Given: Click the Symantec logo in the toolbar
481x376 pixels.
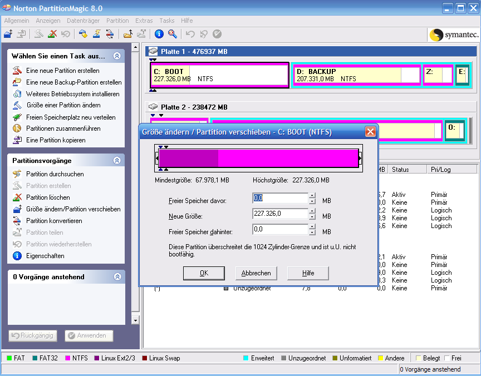Looking at the screenshot, I should (x=454, y=34).
